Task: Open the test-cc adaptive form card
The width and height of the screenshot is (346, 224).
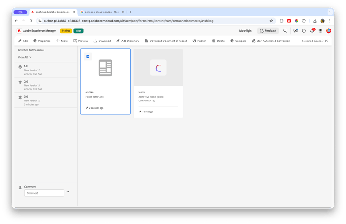Action: pos(158,83)
